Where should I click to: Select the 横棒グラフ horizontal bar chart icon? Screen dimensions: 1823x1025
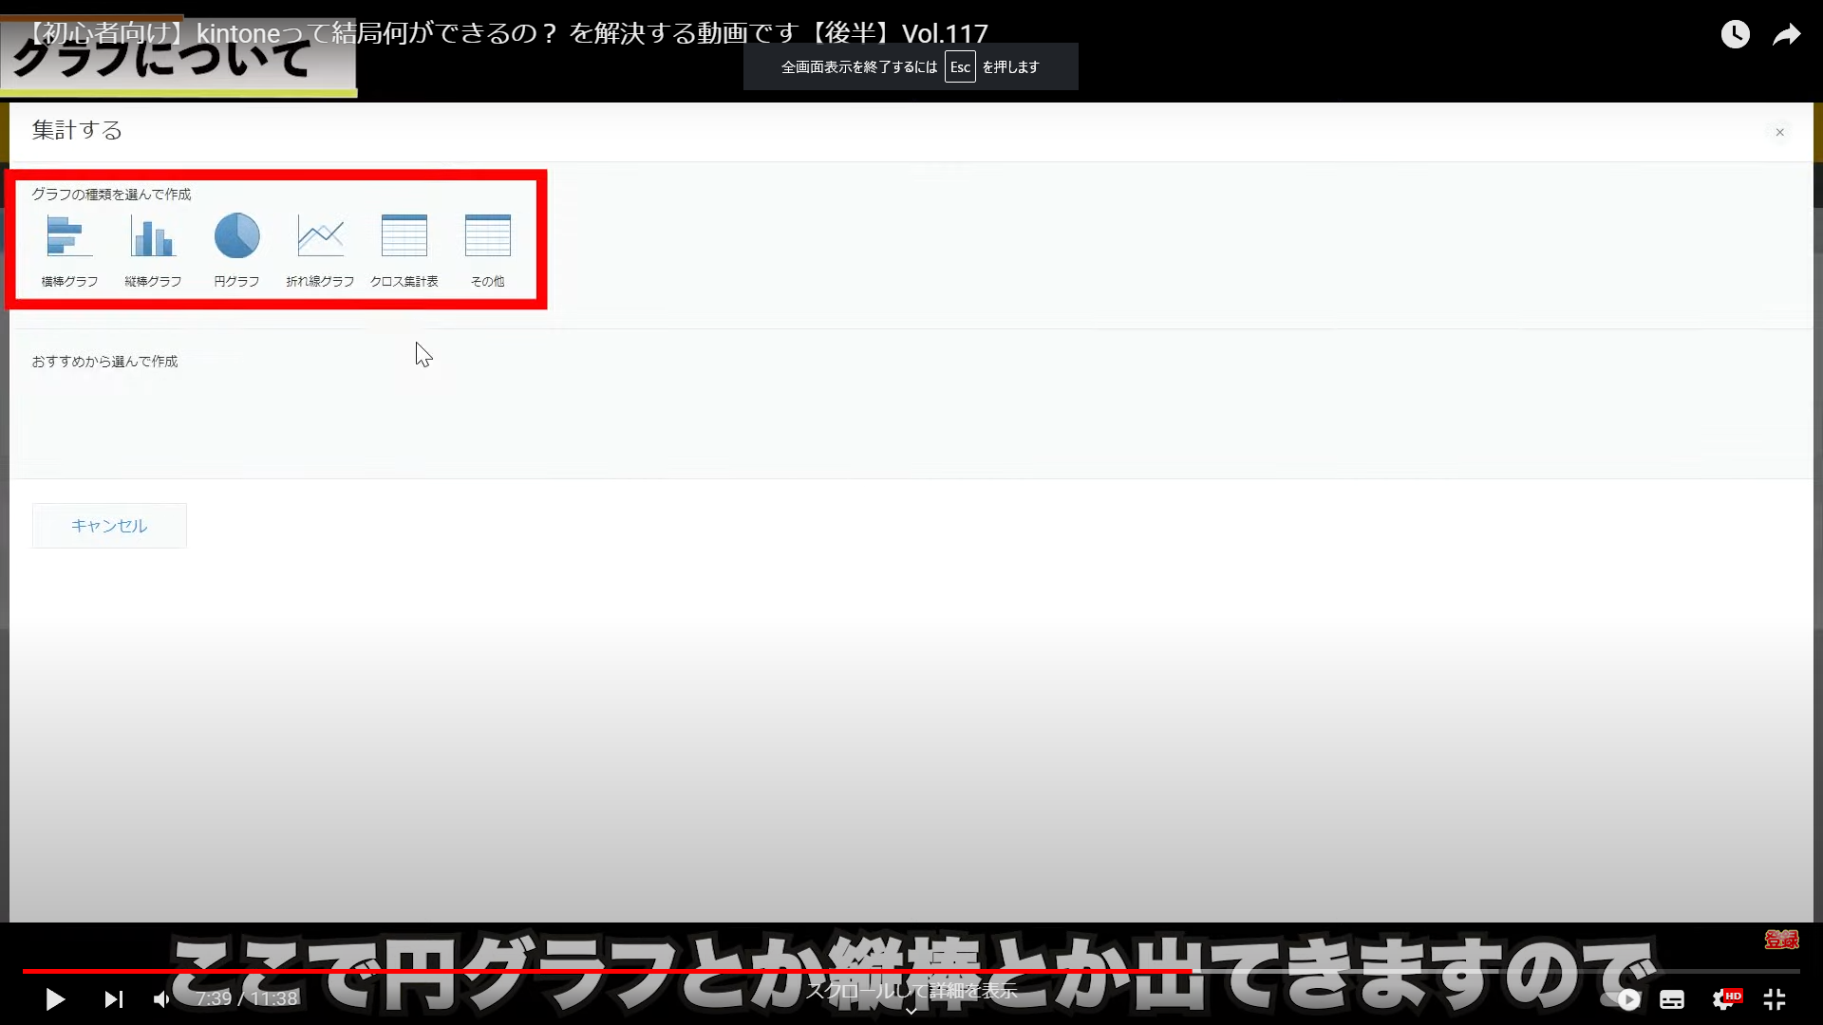[69, 236]
